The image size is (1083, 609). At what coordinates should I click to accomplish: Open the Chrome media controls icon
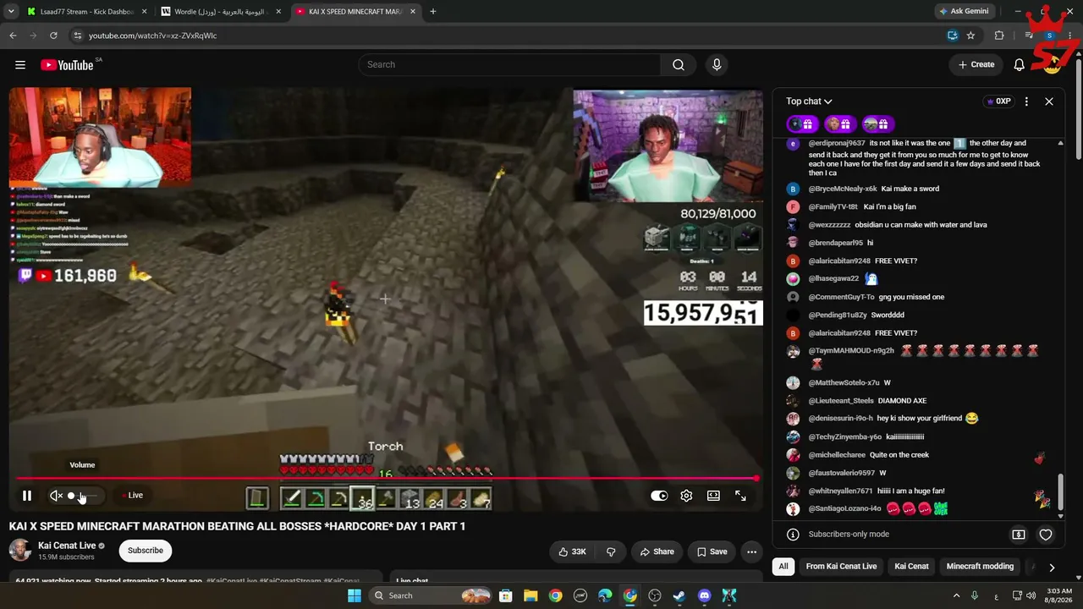point(1029,36)
